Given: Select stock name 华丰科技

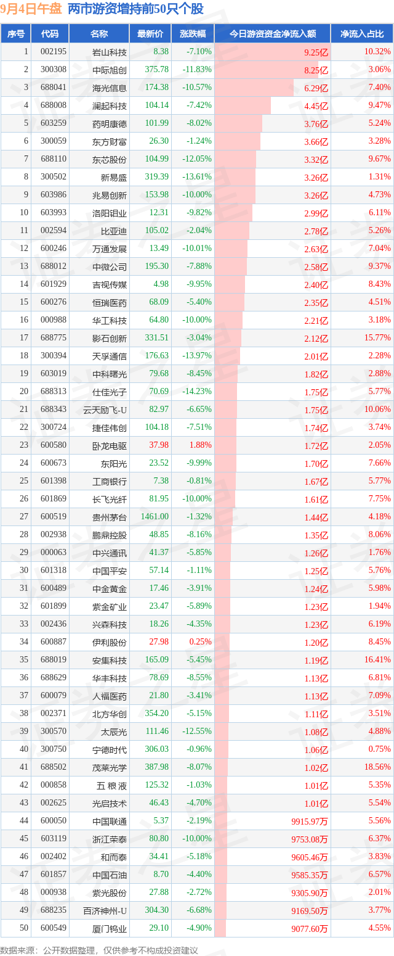Looking at the screenshot, I should [x=110, y=678].
